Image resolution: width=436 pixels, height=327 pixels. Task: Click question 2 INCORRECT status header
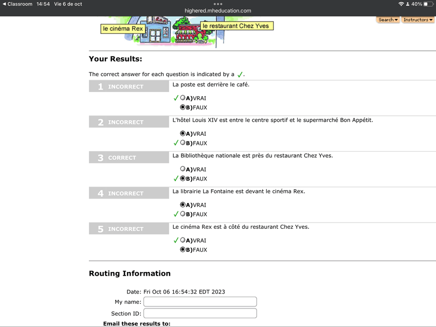129,122
